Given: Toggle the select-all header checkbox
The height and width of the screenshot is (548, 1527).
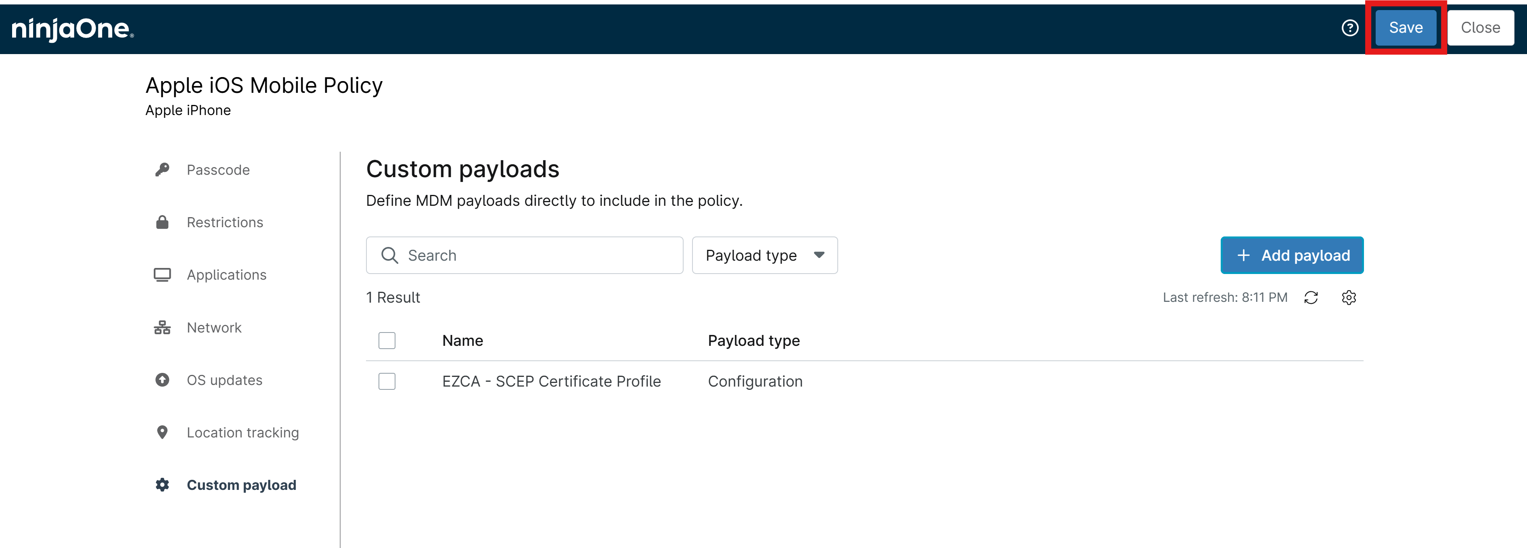Looking at the screenshot, I should tap(387, 341).
